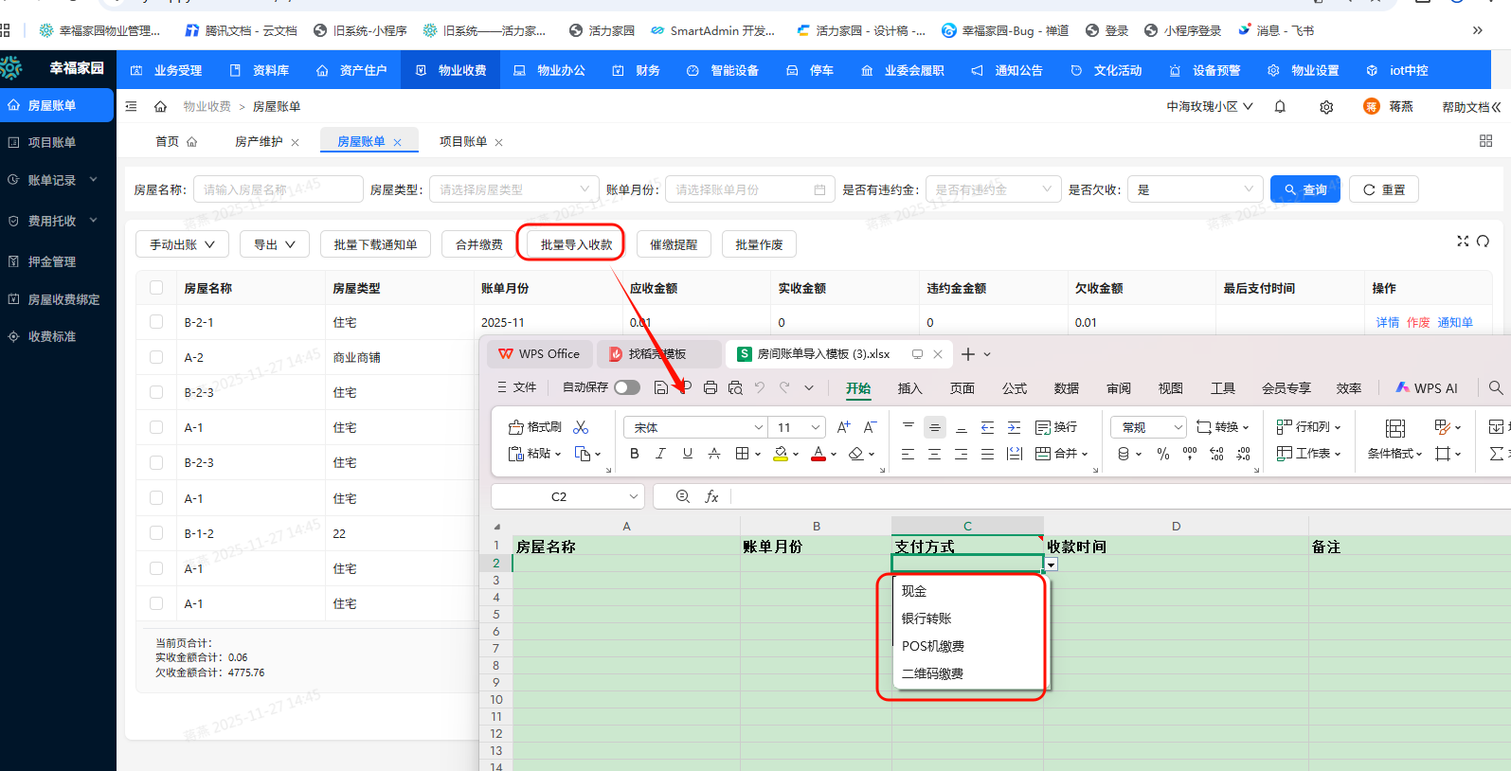Viewport: 1511px width, 771px height.
Task: Click the 重置 reset button
Action: 1384,189
